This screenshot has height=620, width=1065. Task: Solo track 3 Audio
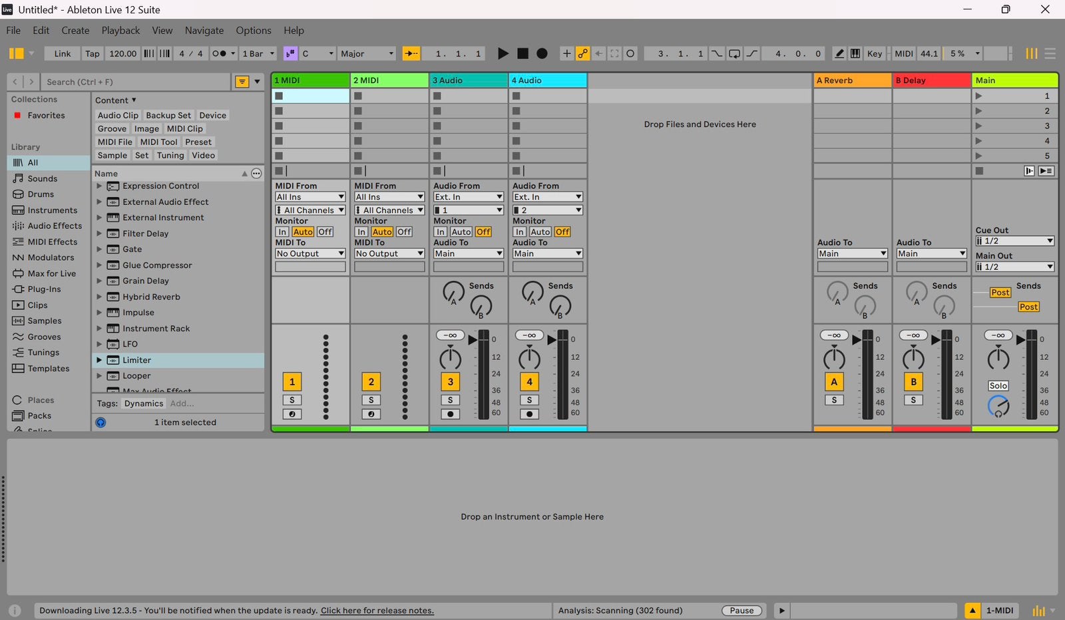450,400
